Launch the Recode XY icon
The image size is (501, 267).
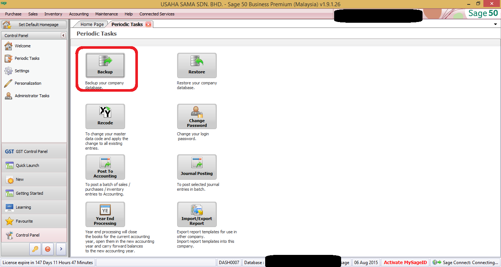tap(105, 116)
